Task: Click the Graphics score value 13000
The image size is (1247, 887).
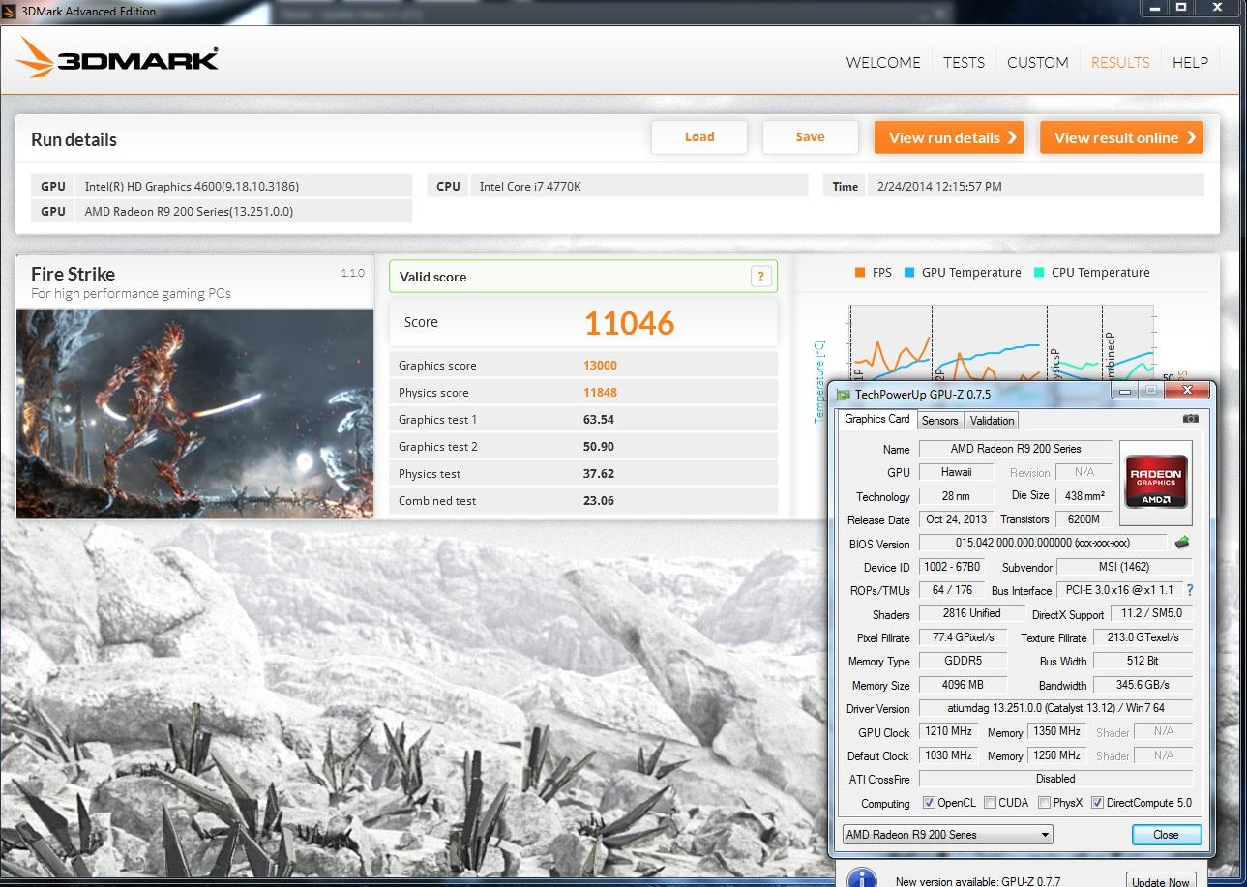Action: point(600,366)
